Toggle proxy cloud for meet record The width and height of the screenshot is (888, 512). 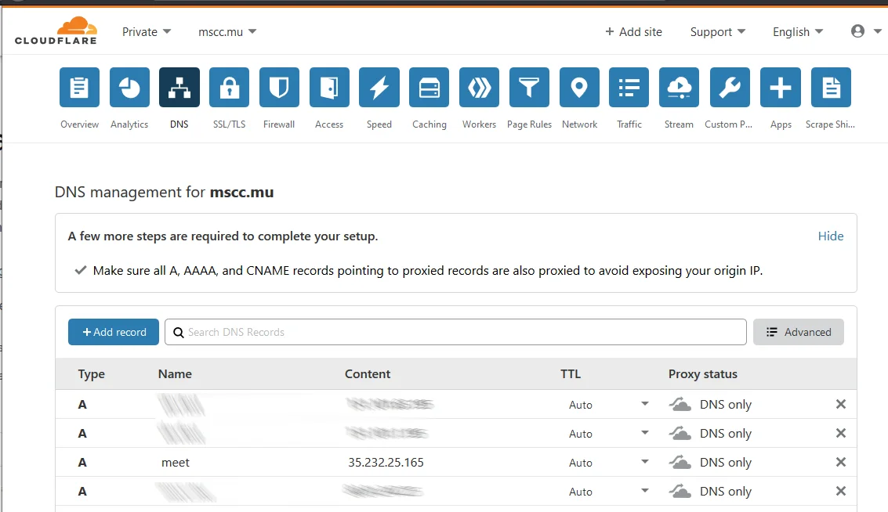(x=680, y=462)
